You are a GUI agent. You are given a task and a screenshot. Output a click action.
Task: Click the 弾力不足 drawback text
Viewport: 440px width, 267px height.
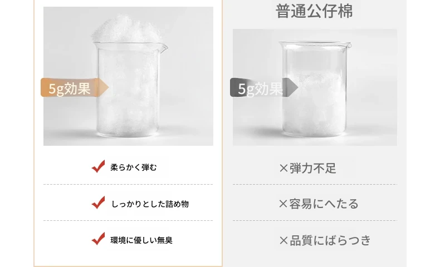pyautogui.click(x=313, y=169)
